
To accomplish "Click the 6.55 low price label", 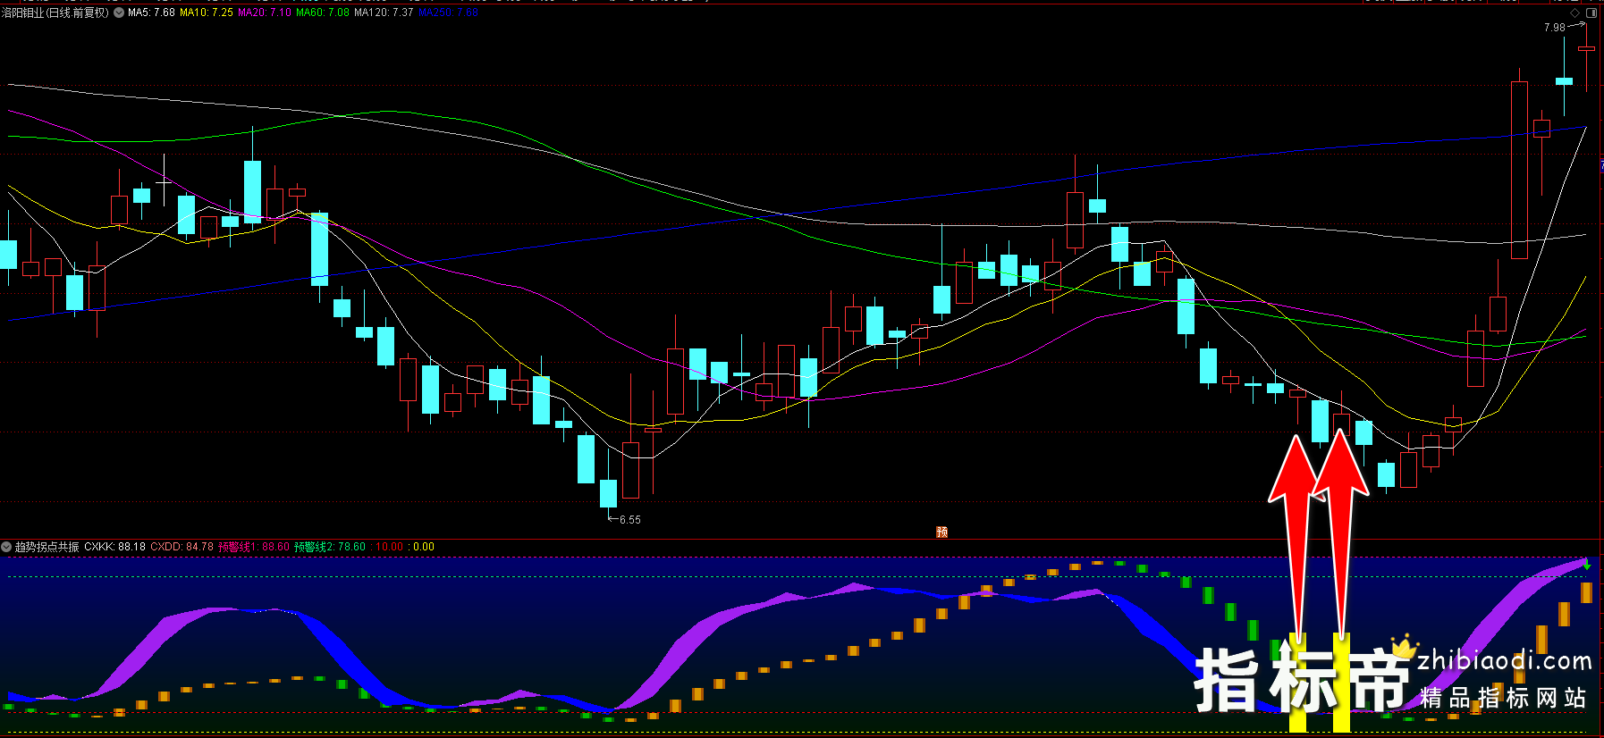I will [x=630, y=520].
